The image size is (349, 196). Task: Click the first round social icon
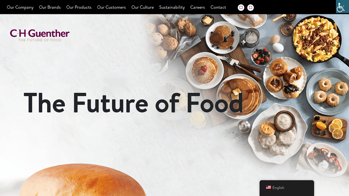(x=241, y=7)
